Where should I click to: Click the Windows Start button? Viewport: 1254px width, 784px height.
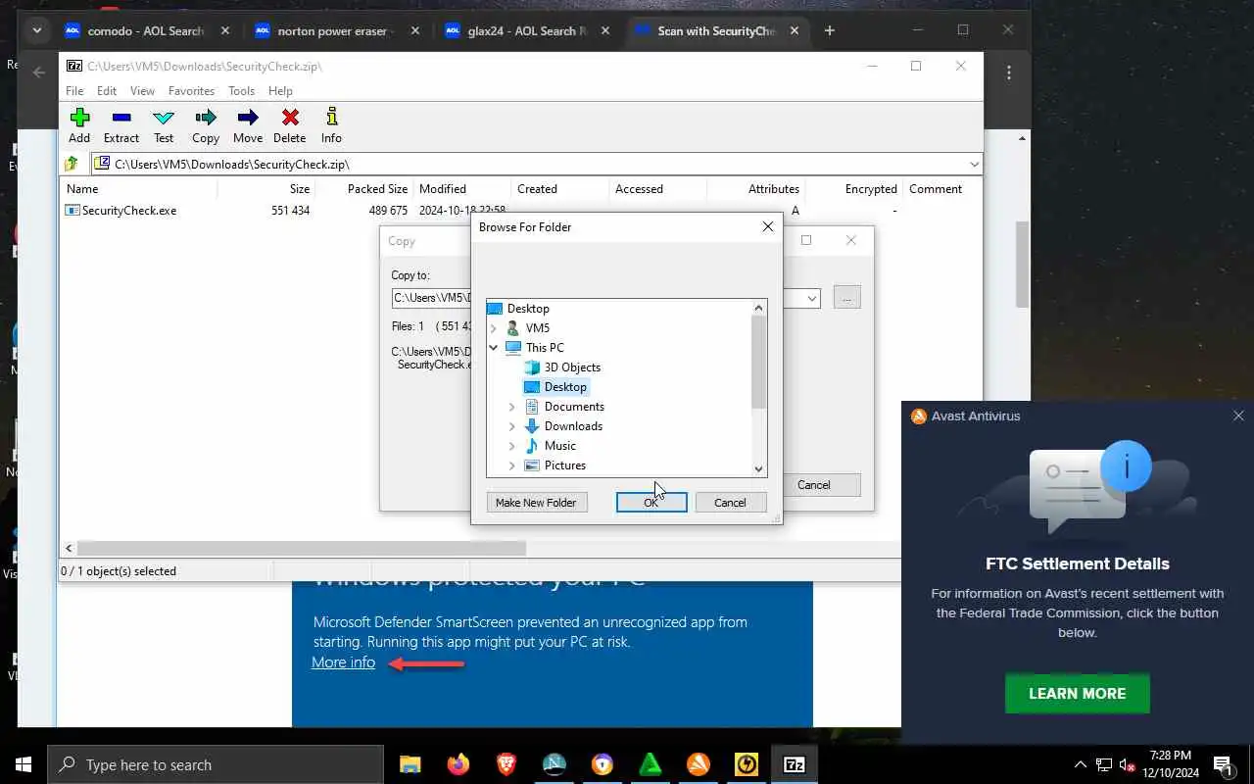(24, 764)
